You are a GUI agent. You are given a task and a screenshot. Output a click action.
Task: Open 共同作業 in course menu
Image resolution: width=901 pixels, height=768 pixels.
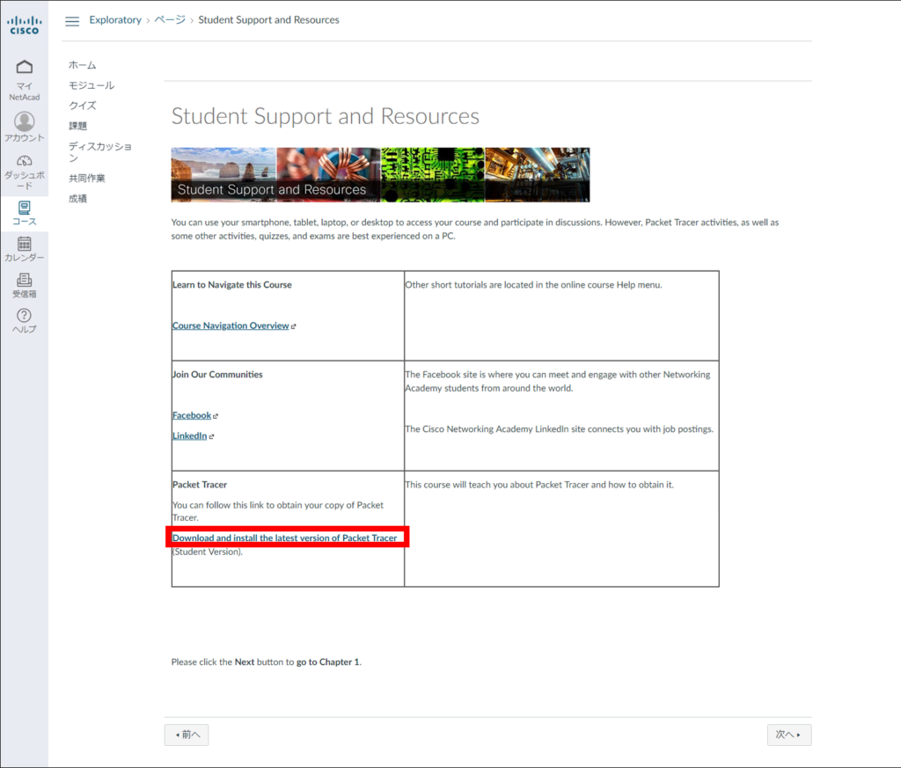coord(87,178)
